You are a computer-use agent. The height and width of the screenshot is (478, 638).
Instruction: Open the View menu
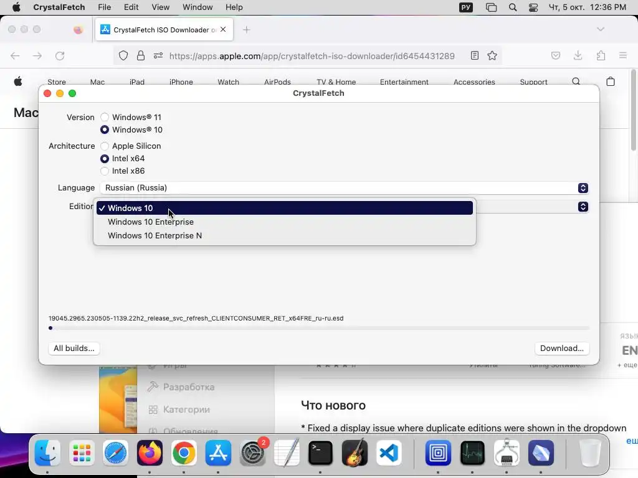point(160,7)
